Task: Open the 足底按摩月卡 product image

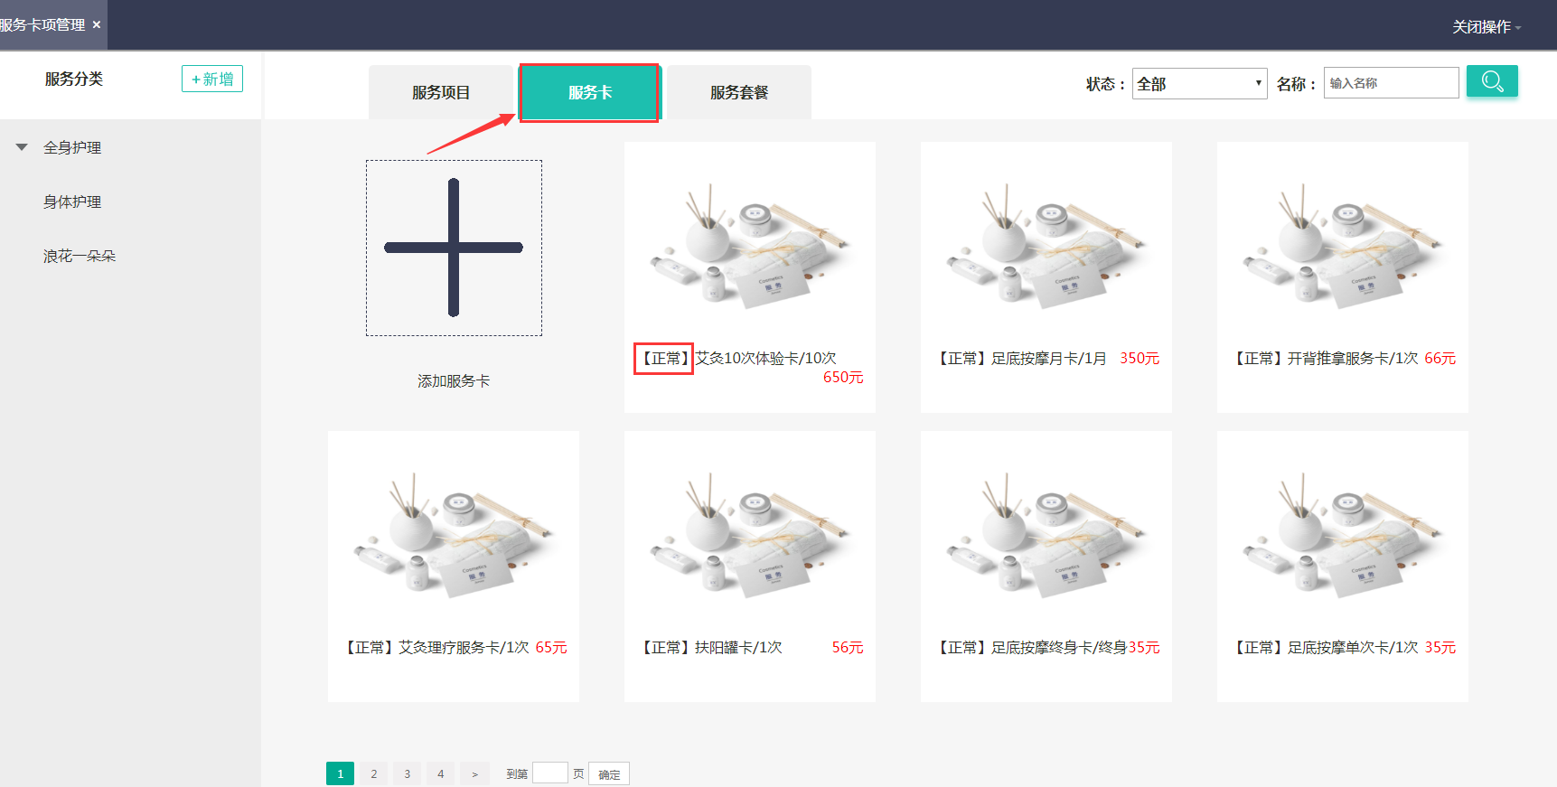Action: click(1046, 246)
